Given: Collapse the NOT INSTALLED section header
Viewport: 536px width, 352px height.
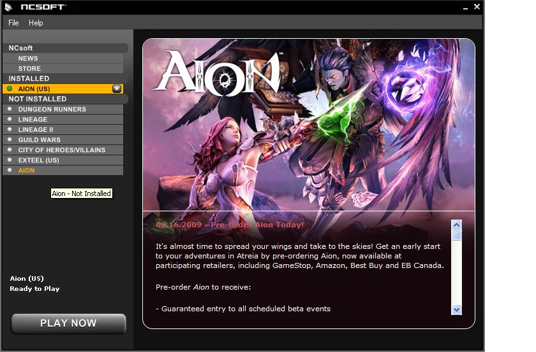Looking at the screenshot, I should pos(65,99).
